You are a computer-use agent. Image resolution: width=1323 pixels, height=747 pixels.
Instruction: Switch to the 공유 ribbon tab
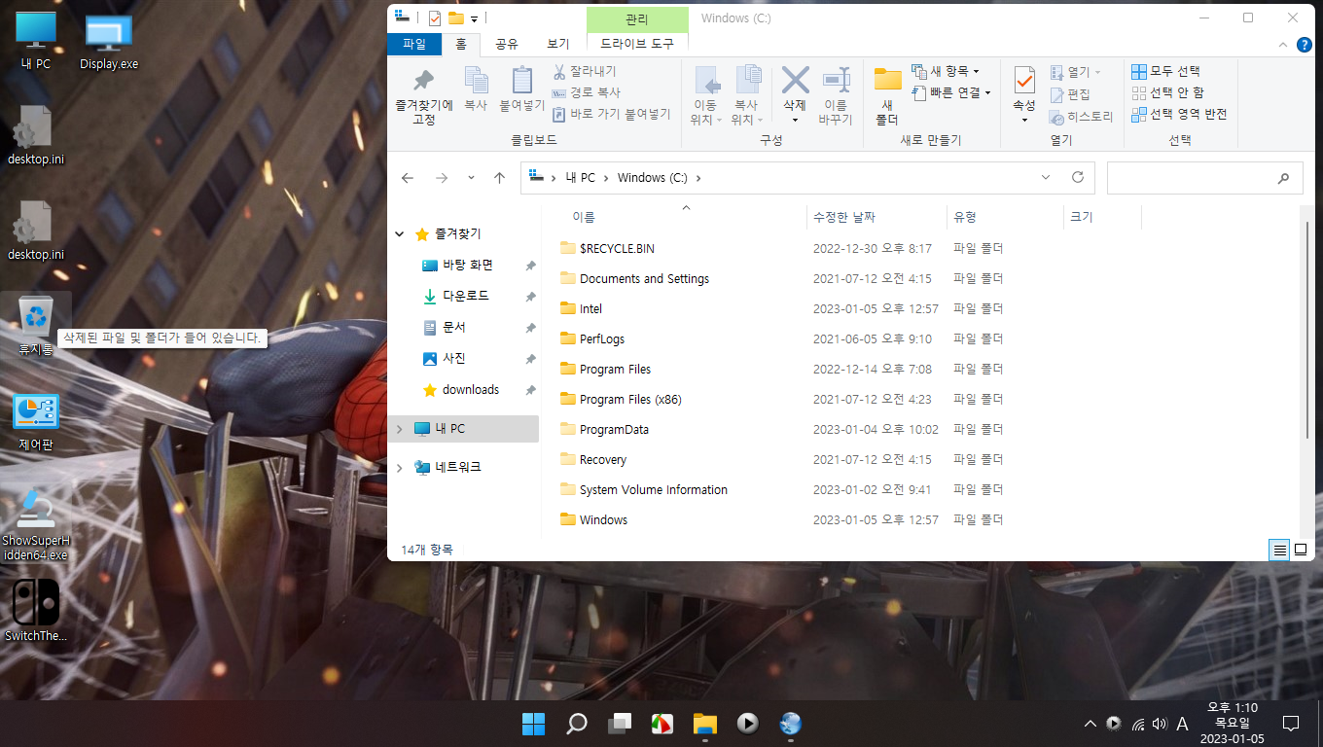pos(507,44)
